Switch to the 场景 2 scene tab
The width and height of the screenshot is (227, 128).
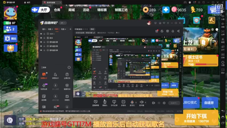[51, 29]
